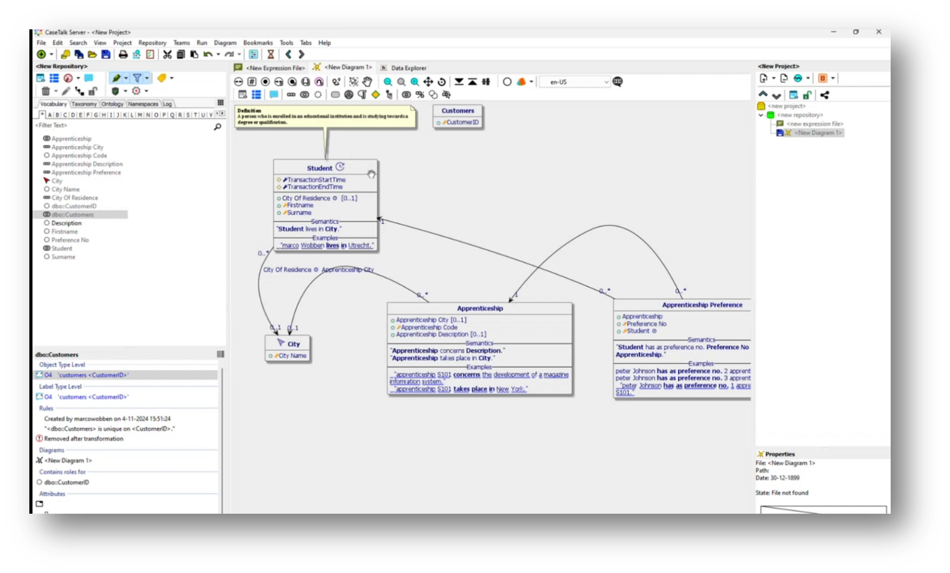Image resolution: width=950 pixels, height=573 pixels.
Task: Click the Student entity title in diagram
Action: coord(319,168)
